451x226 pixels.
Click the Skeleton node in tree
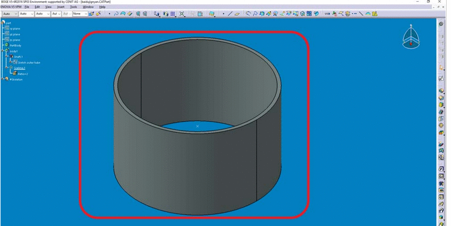click(x=16, y=80)
